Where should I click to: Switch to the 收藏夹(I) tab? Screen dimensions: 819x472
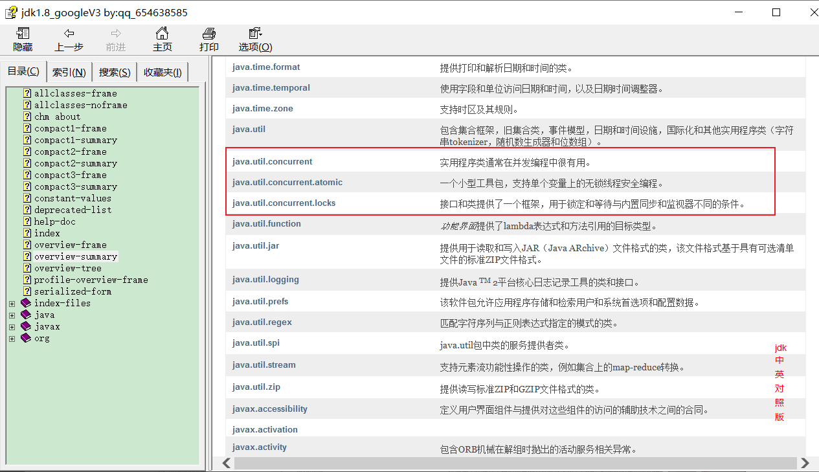(163, 73)
